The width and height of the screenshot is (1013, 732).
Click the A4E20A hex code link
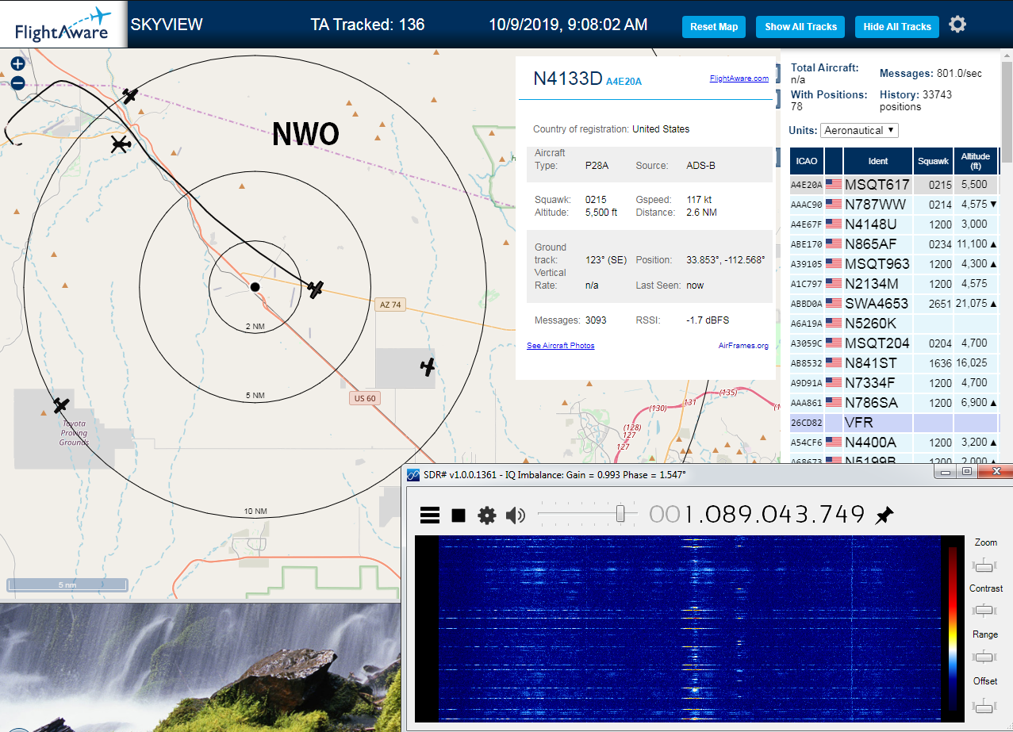624,81
